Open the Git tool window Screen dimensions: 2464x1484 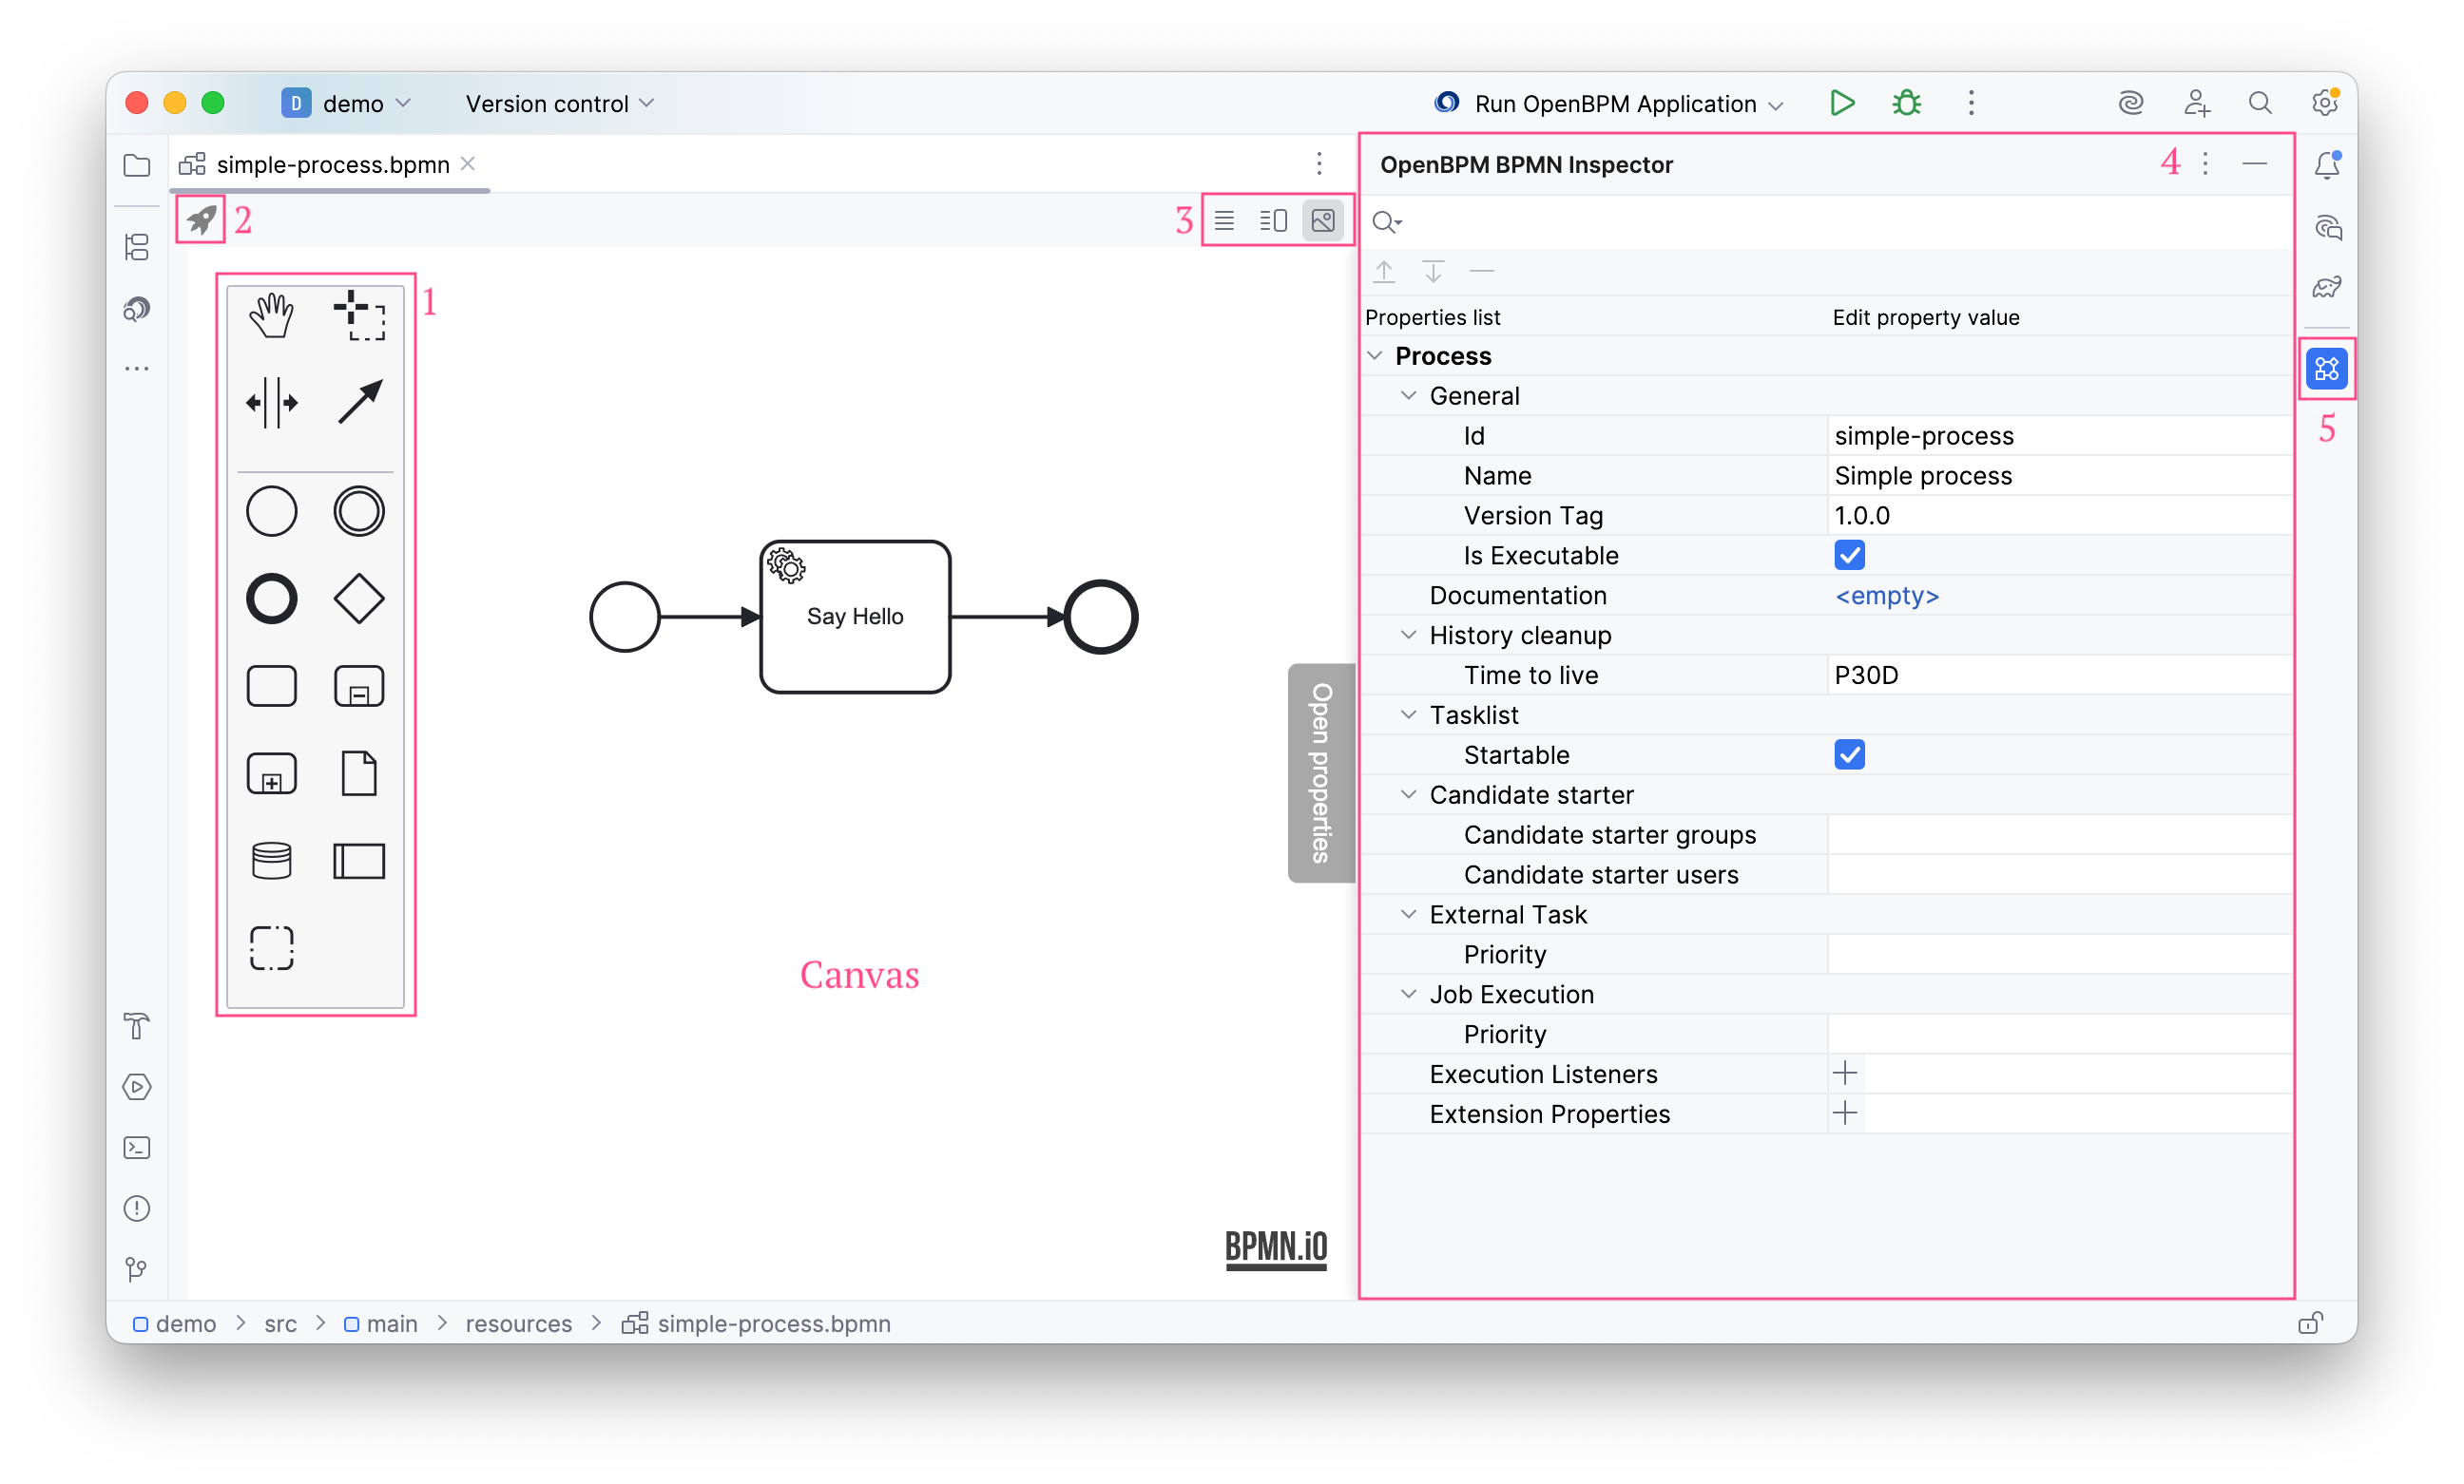click(137, 1269)
